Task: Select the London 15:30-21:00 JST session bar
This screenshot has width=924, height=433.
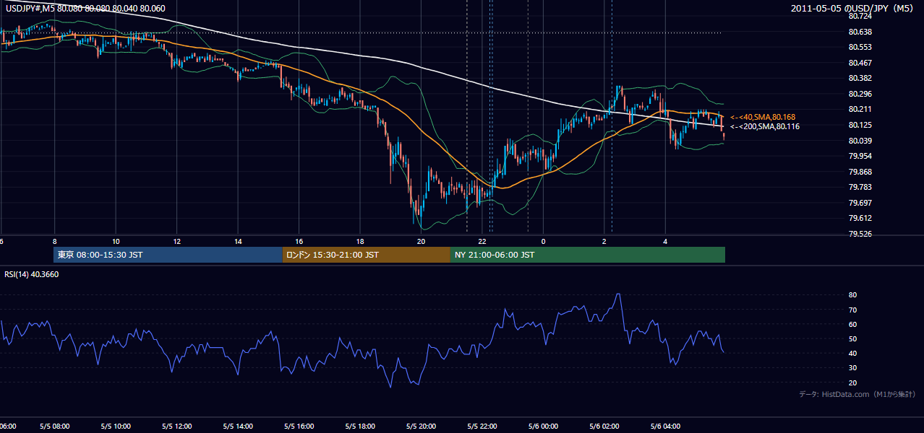Action: (x=366, y=255)
